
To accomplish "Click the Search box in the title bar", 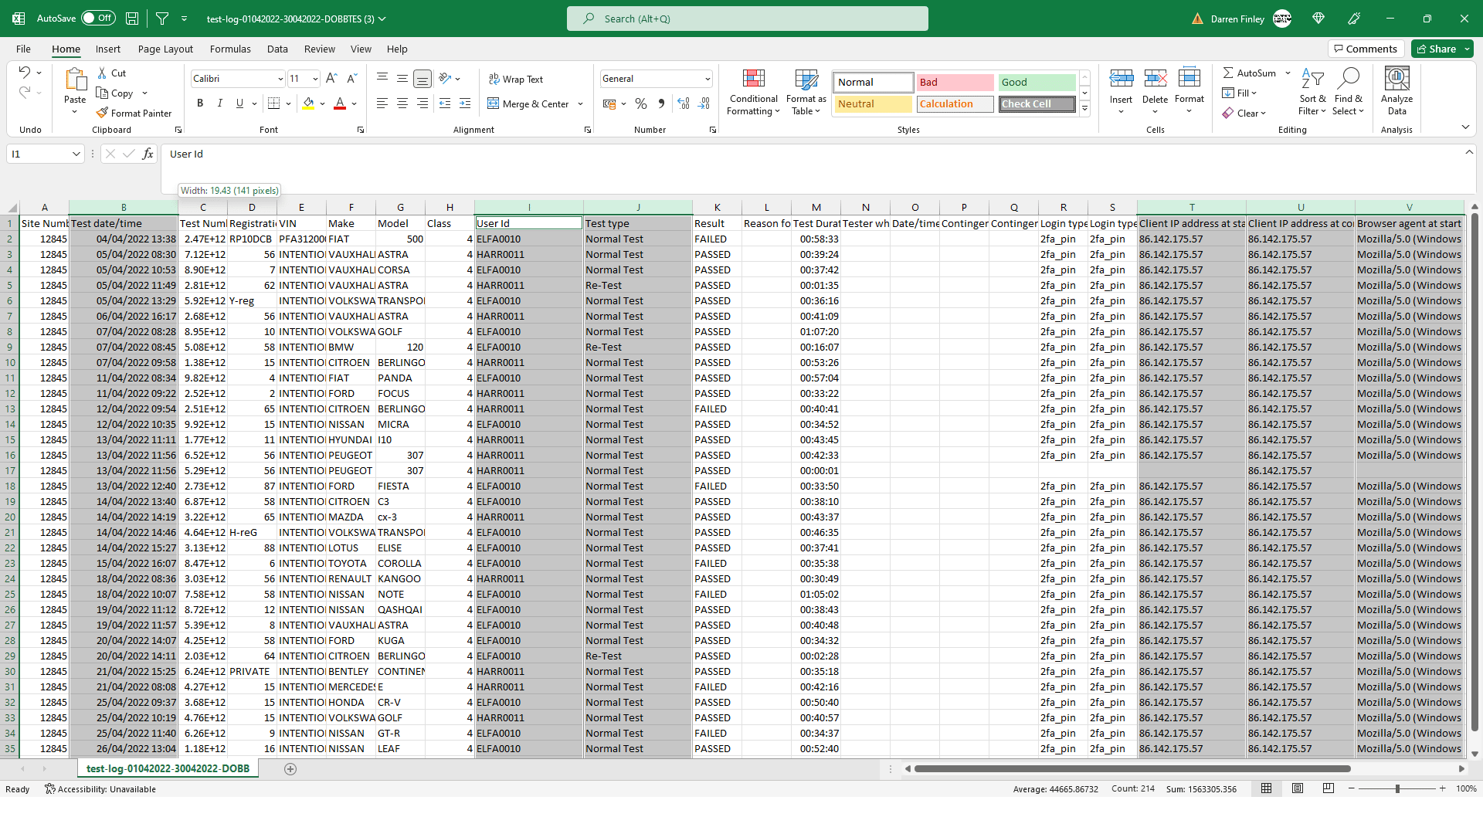I will pyautogui.click(x=747, y=19).
